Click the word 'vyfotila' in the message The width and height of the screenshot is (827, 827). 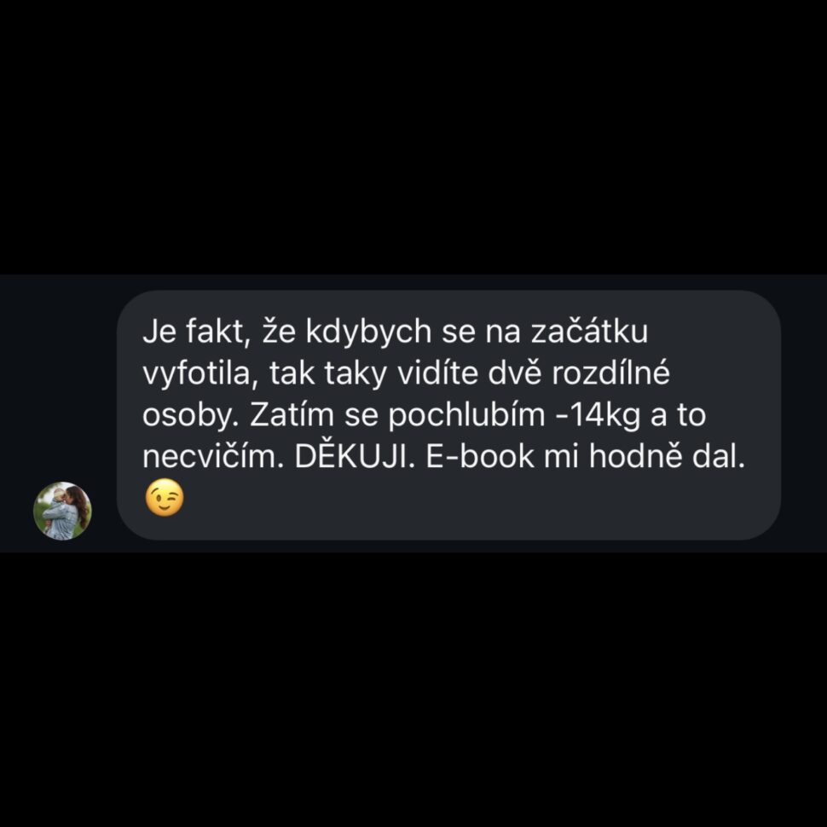point(196,374)
